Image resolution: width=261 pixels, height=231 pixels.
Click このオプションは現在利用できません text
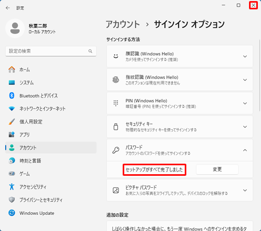pos(153,83)
